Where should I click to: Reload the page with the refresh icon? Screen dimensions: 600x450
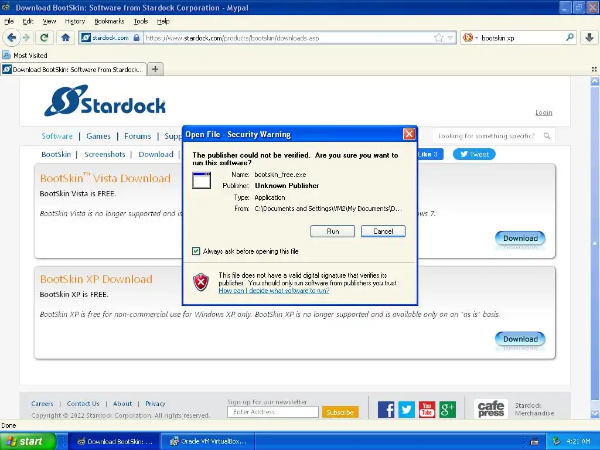pos(44,37)
